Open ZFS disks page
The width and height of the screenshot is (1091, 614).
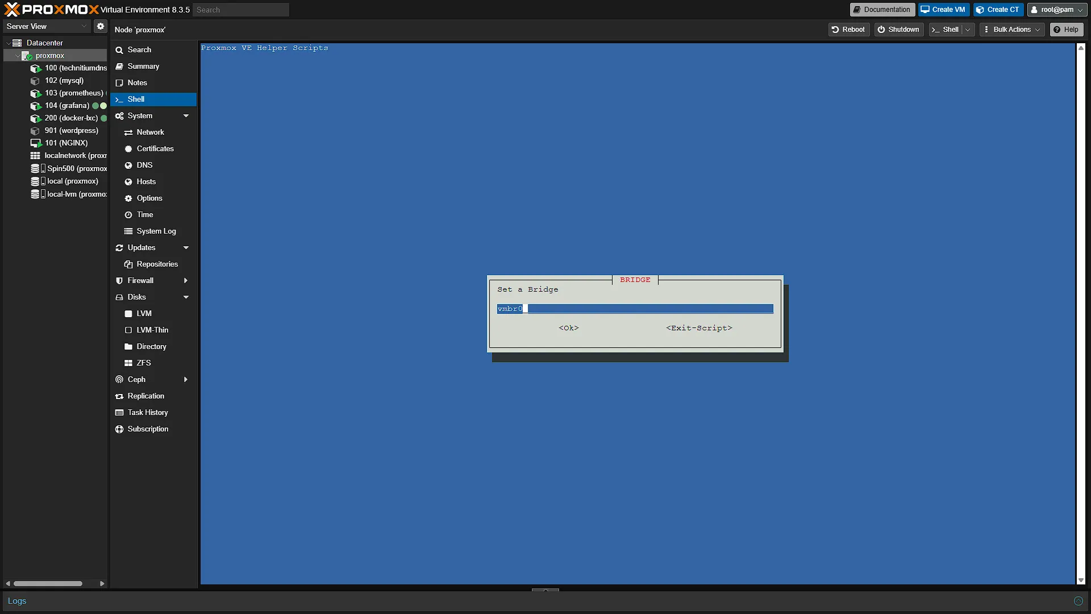153,363
